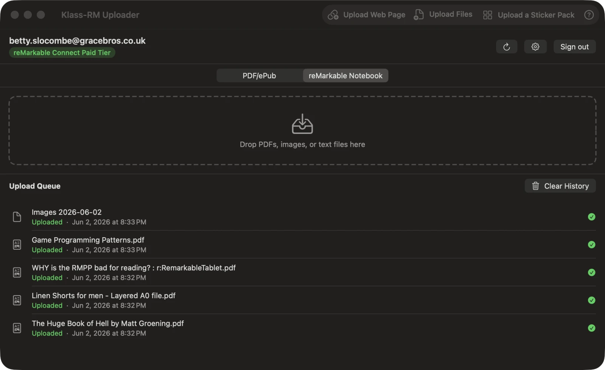
Task: Click the timestamp under Linen Shorts for men
Action: (x=109, y=306)
